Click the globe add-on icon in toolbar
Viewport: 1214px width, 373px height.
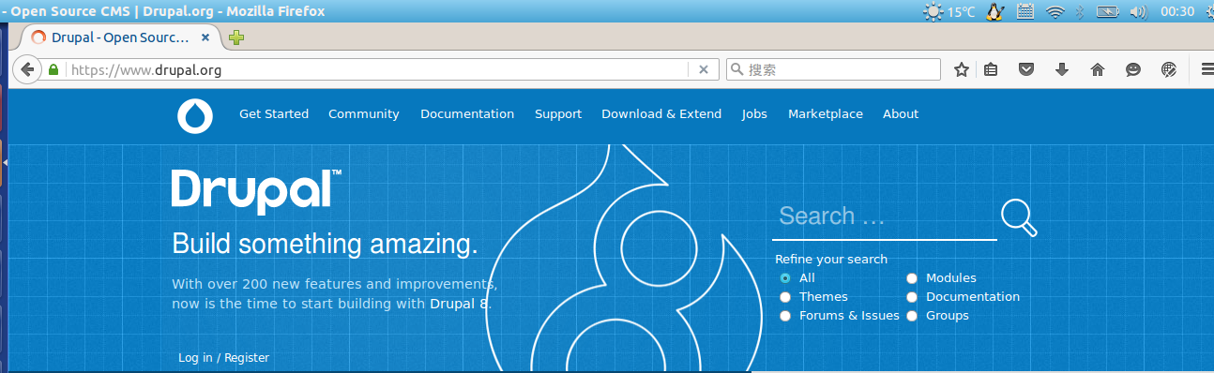tap(1169, 69)
